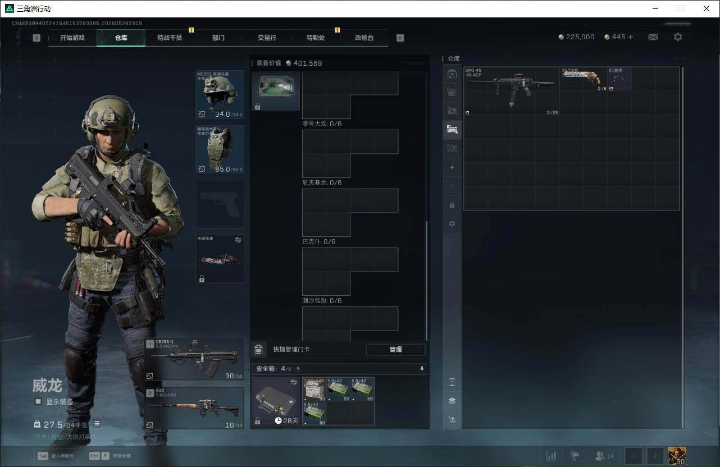Click the stacked layers icon in warehouse sidebar
This screenshot has width=720, height=467.
click(x=452, y=401)
